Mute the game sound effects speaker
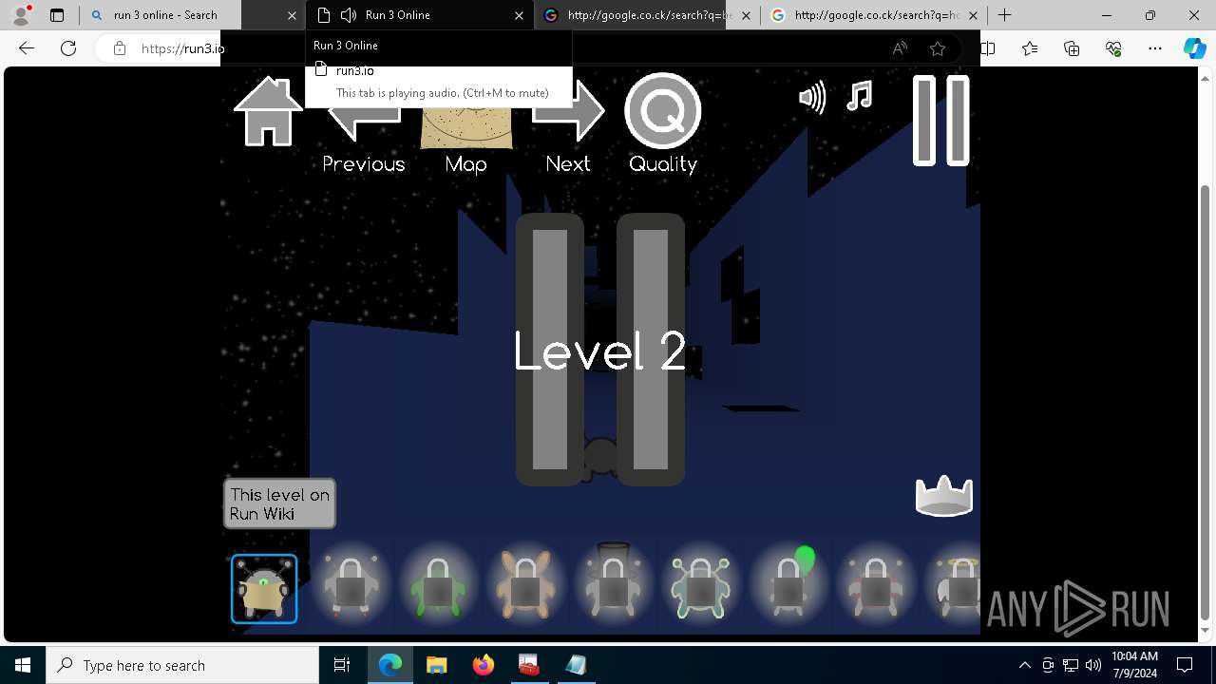The height and width of the screenshot is (684, 1216). pos(812,97)
